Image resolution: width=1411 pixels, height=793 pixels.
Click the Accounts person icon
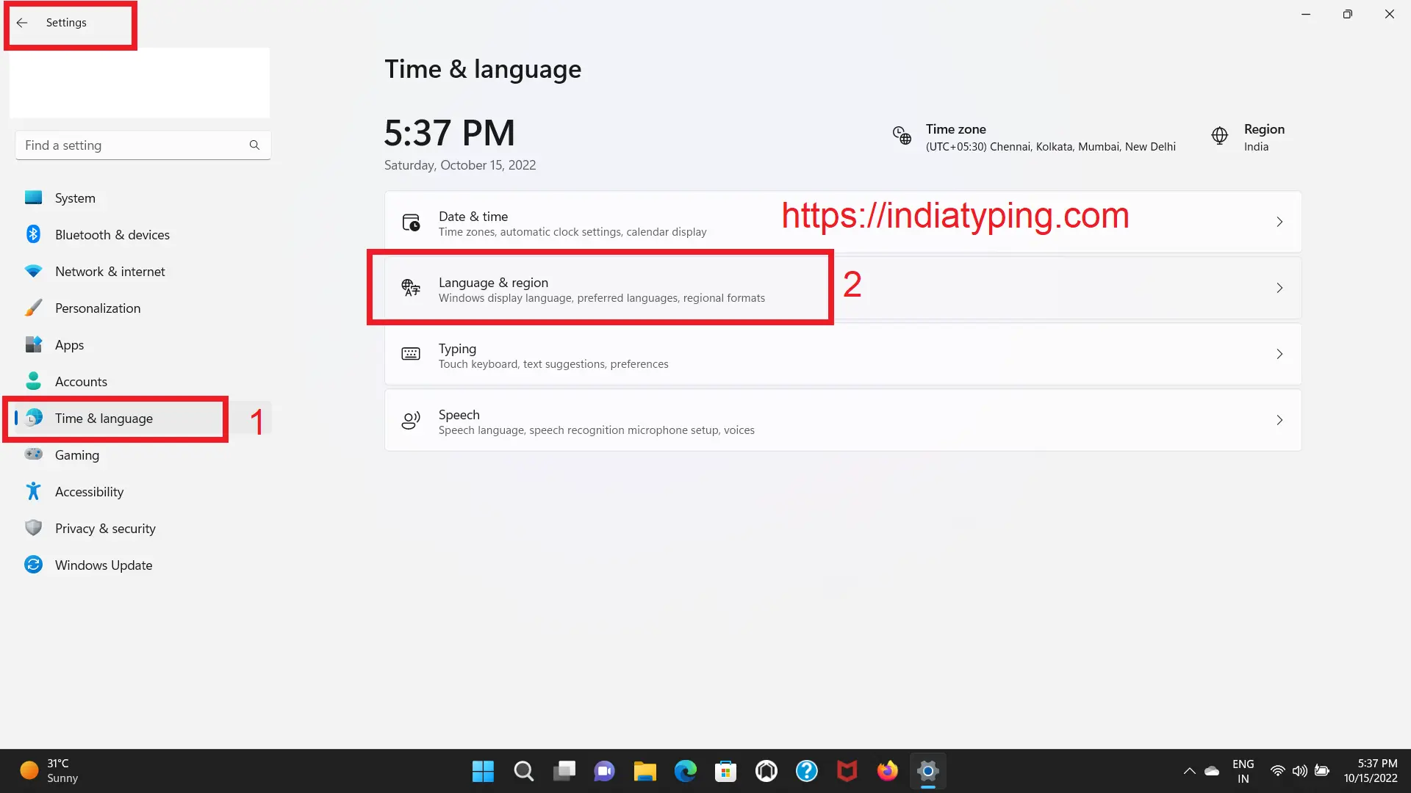coord(33,381)
